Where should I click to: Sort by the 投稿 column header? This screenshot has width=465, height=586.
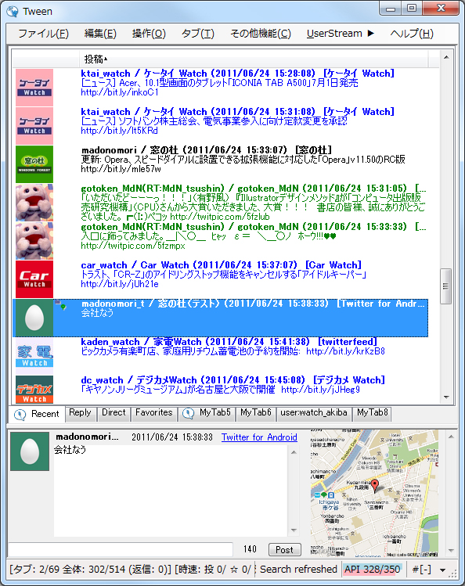tap(254, 59)
